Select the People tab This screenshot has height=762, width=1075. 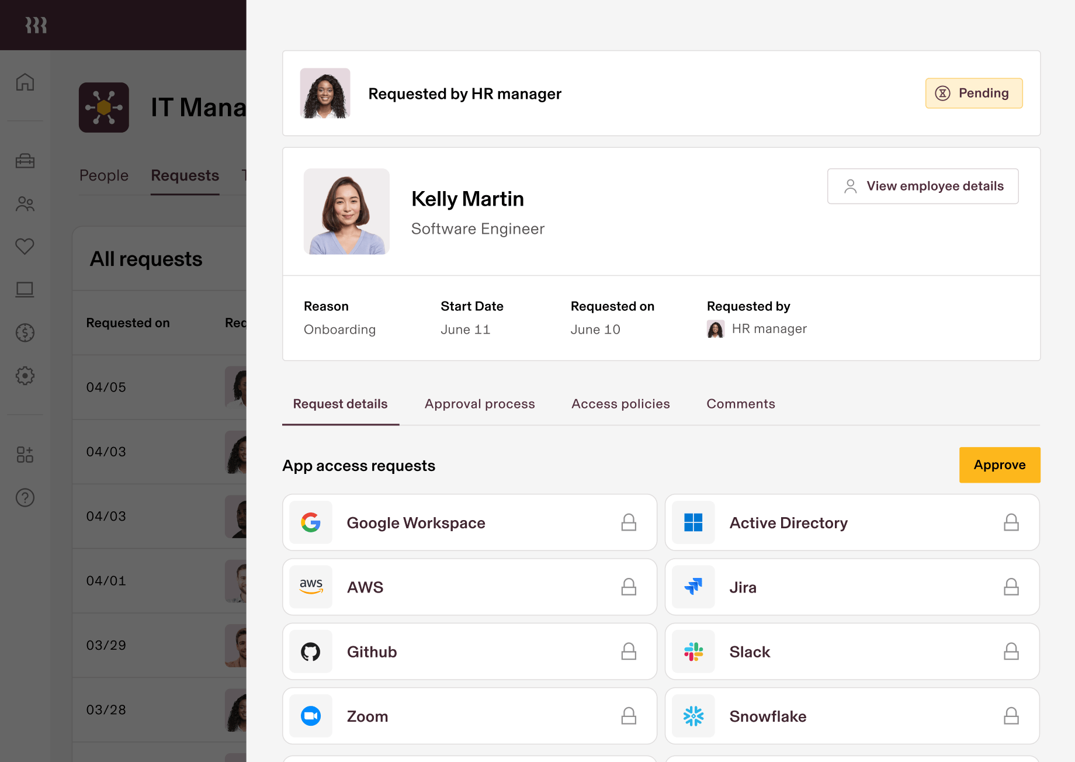click(104, 175)
